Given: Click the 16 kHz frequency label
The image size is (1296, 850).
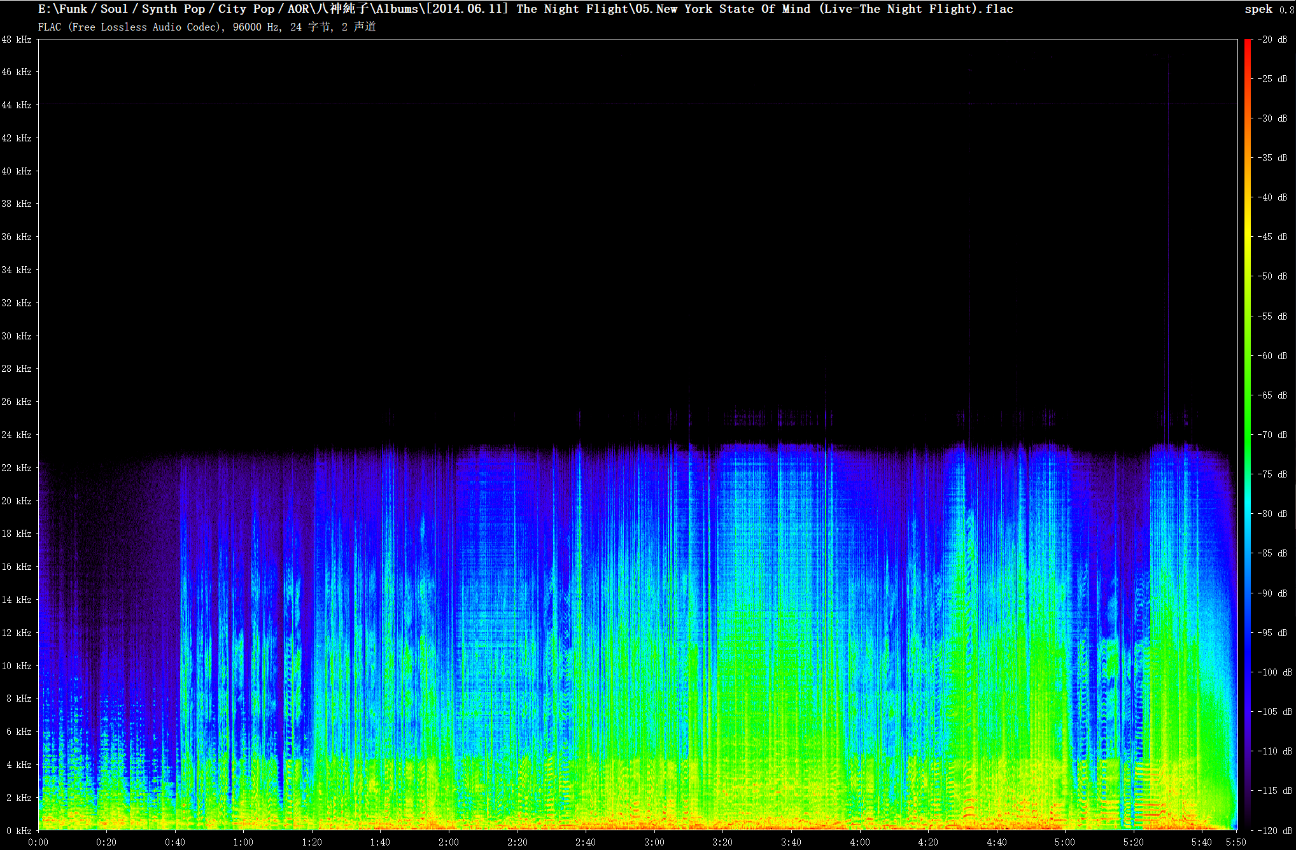Looking at the screenshot, I should click(x=17, y=567).
